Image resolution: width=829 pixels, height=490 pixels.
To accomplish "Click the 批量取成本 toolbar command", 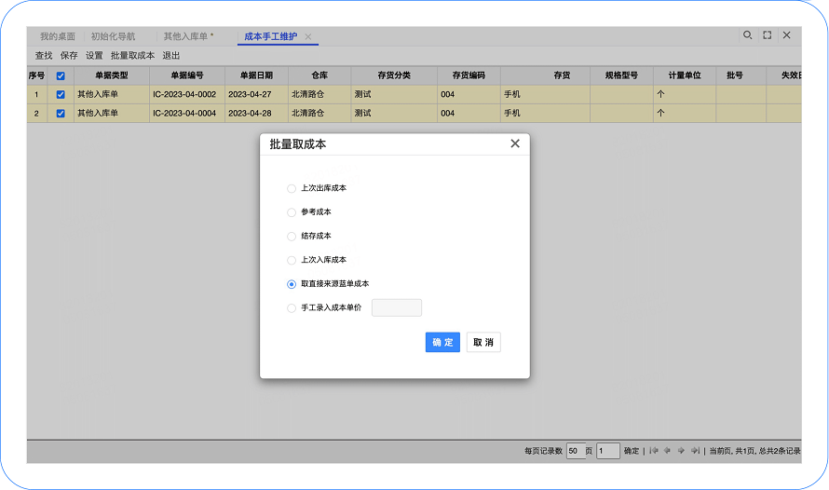I will 132,56.
